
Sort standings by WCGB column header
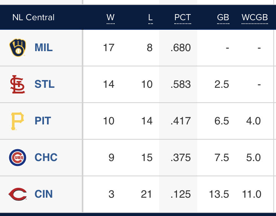click(253, 18)
